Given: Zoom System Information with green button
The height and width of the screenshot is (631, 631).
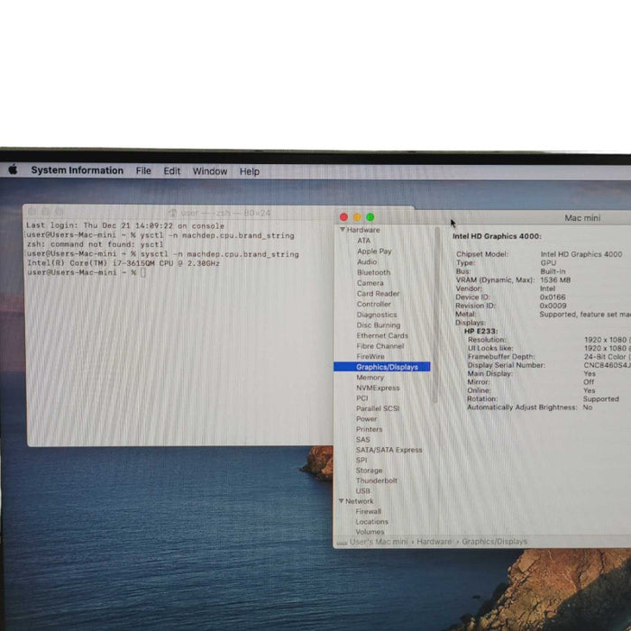Looking at the screenshot, I should [x=370, y=217].
